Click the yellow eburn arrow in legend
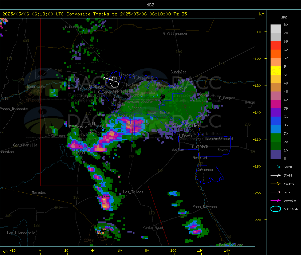301x255 pixels. pyautogui.click(x=276, y=184)
